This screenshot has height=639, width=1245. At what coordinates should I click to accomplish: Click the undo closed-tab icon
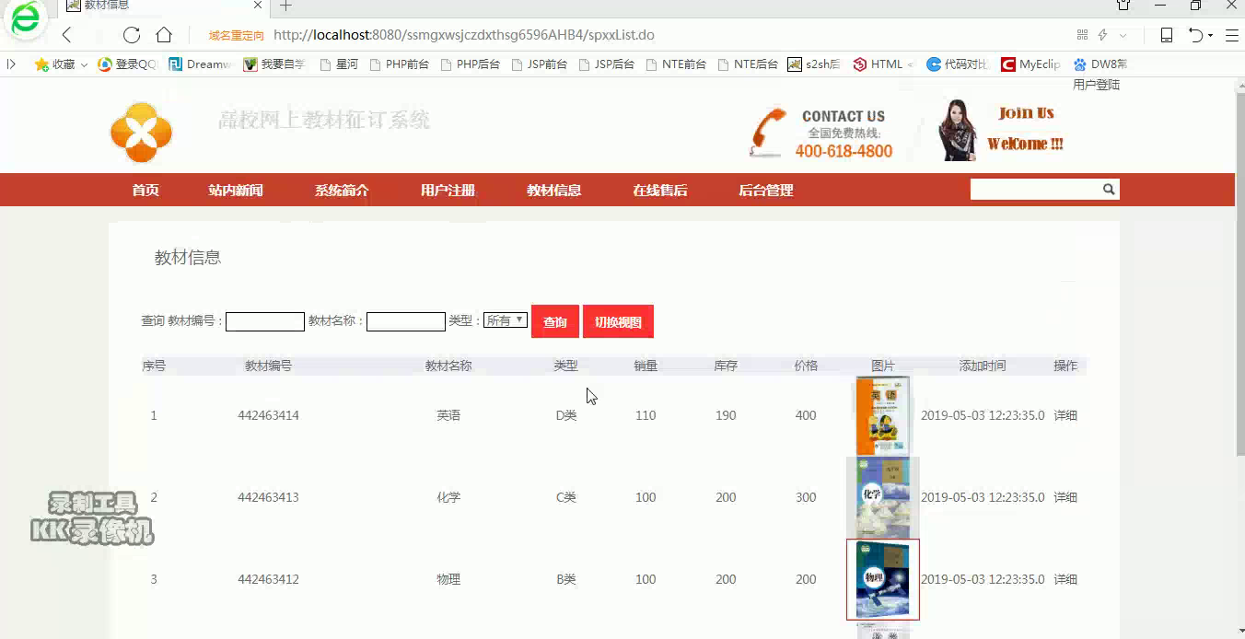coord(1195,35)
